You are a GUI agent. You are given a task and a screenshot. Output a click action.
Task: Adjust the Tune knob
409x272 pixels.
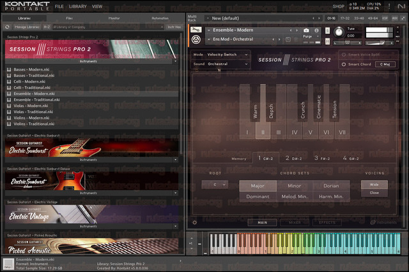339,32
